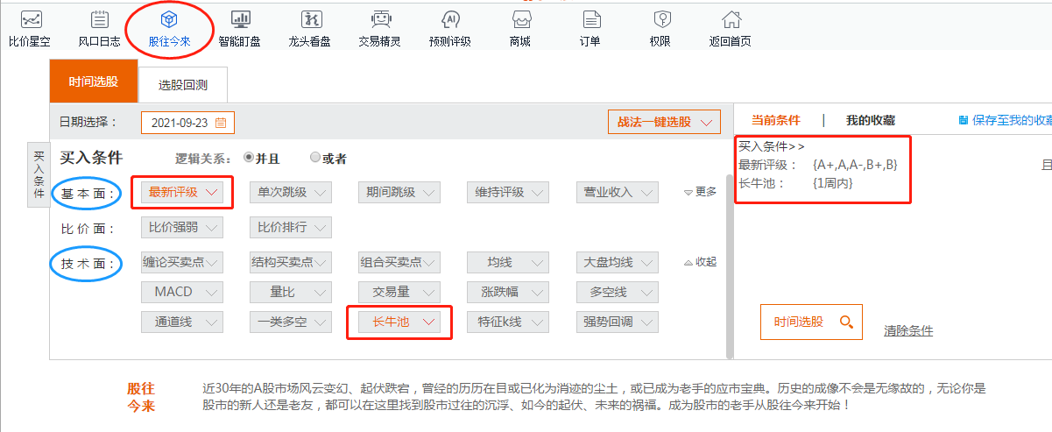Screen dimensions: 1052x432
Task: Open the 战法一键选股 dropdown
Action: [x=664, y=122]
